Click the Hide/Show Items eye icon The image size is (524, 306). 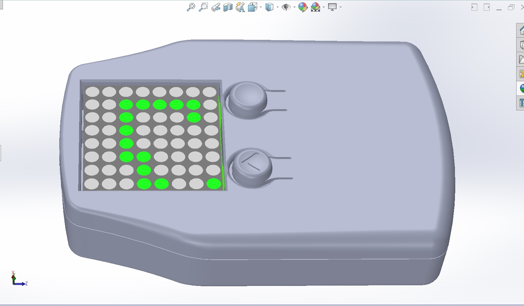point(286,7)
